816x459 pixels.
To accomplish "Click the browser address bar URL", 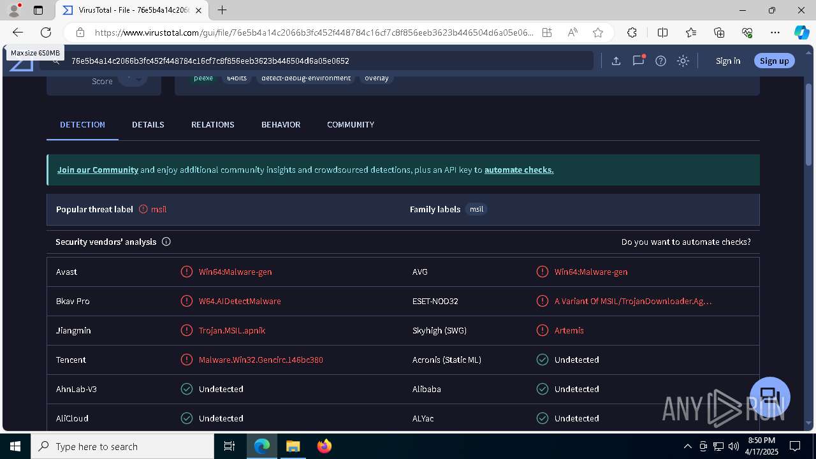I will point(314,33).
